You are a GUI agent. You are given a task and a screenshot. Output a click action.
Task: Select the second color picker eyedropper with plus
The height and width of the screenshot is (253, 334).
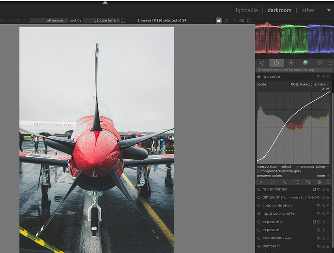coord(327,89)
